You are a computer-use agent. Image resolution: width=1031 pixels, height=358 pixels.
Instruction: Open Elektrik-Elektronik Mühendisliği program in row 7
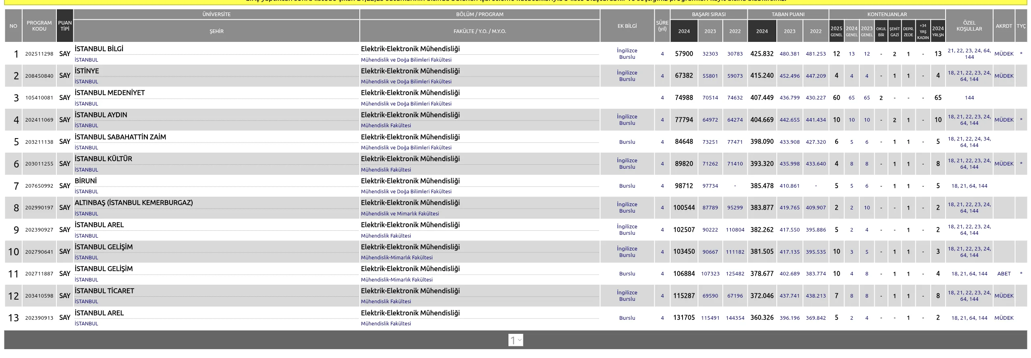click(x=410, y=181)
